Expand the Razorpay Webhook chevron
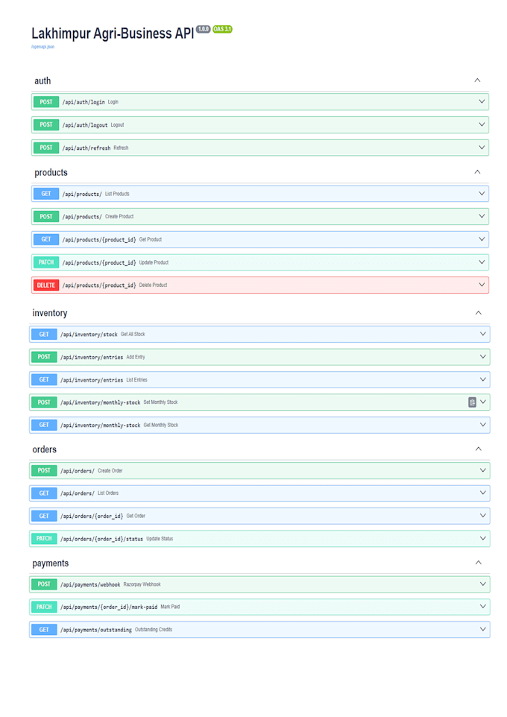Viewport: 507px width, 717px height. [482, 584]
